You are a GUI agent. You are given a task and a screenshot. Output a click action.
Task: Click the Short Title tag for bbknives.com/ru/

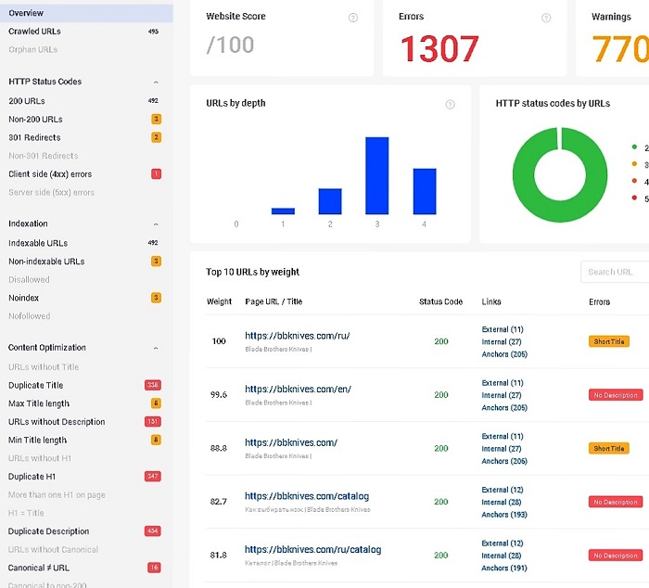point(609,341)
